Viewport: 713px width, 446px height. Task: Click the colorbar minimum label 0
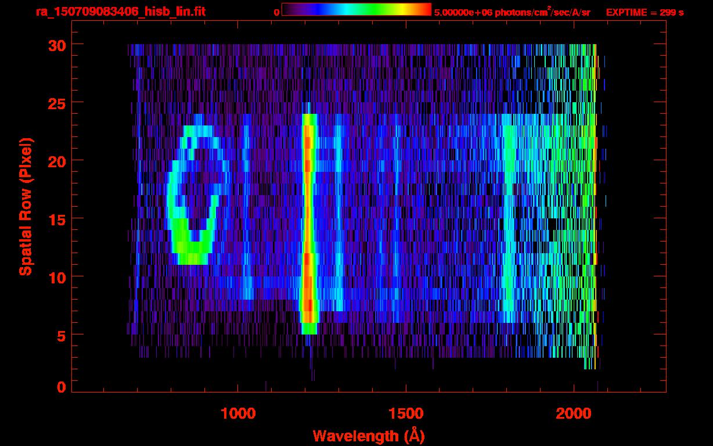click(276, 12)
